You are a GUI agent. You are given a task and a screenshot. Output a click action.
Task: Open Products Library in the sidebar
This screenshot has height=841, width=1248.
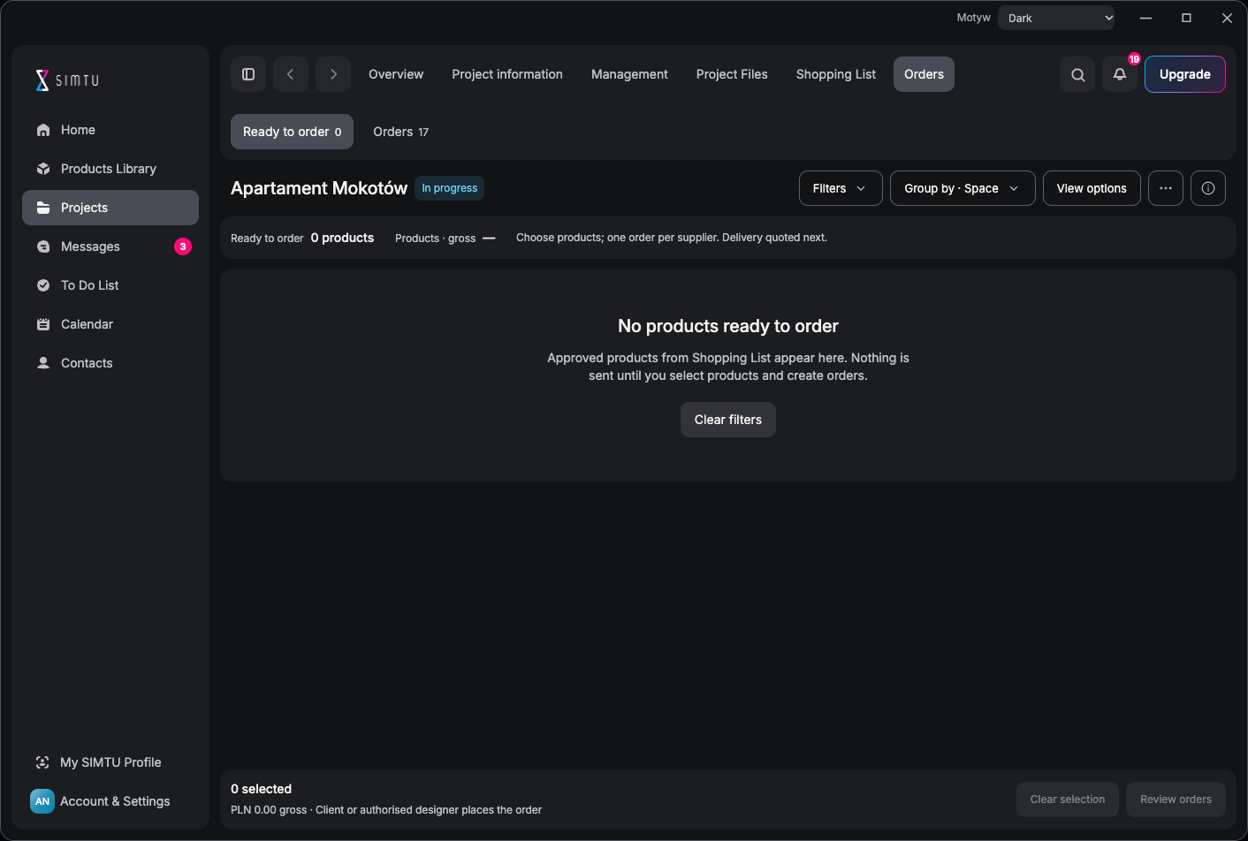pyautogui.click(x=110, y=169)
